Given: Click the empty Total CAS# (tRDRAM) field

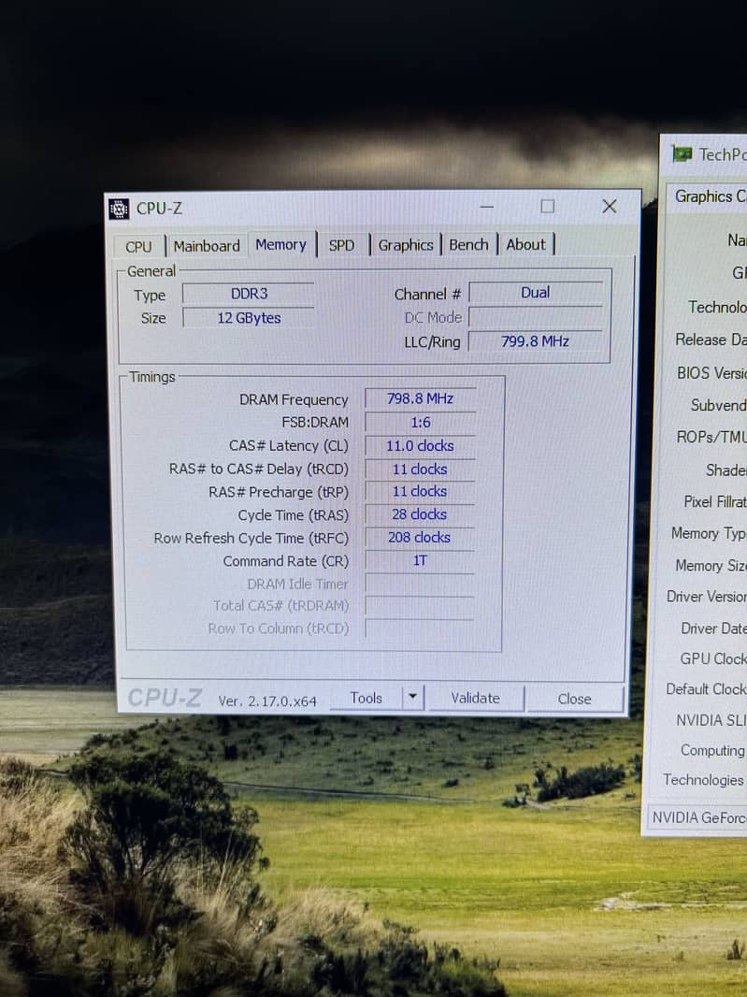Looking at the screenshot, I should tap(420, 606).
